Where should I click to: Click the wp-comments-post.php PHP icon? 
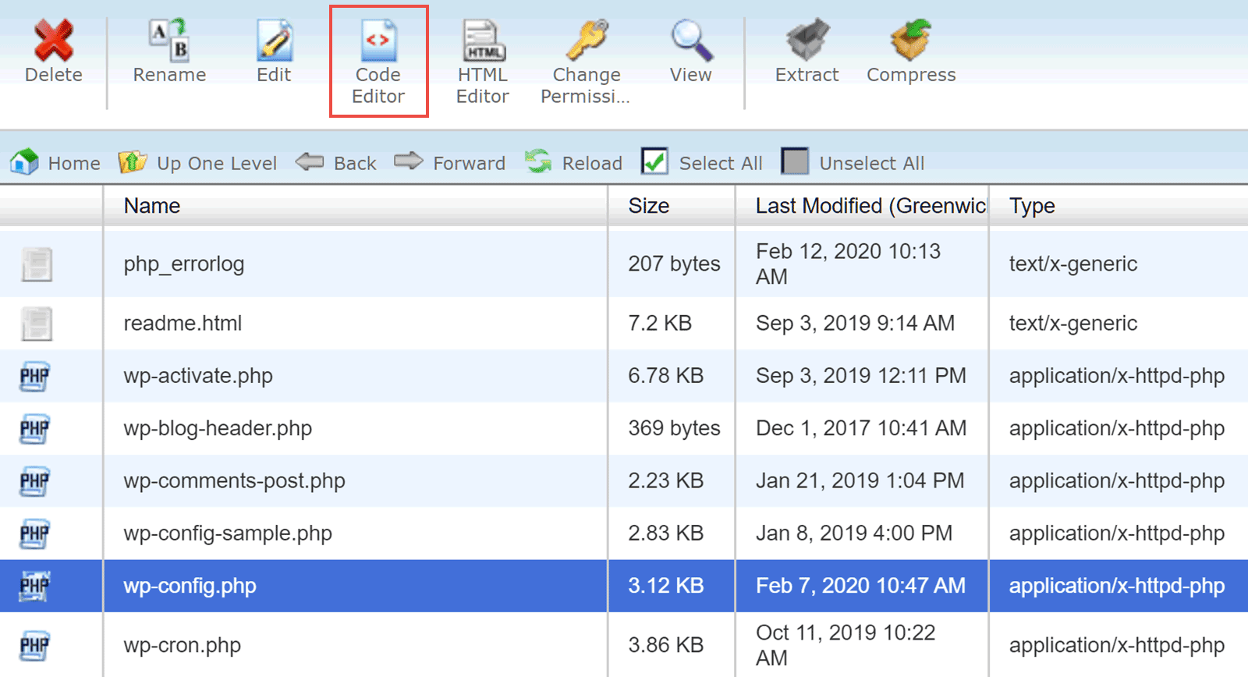[35, 481]
